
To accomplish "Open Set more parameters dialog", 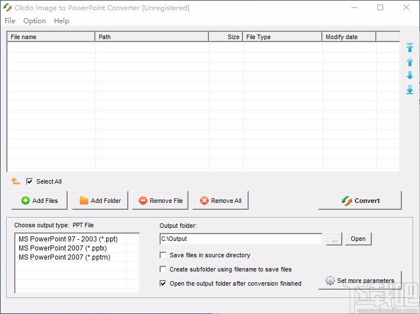I will 360,281.
